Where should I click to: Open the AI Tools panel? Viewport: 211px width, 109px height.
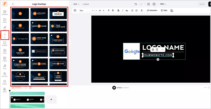[x=5, y=28]
